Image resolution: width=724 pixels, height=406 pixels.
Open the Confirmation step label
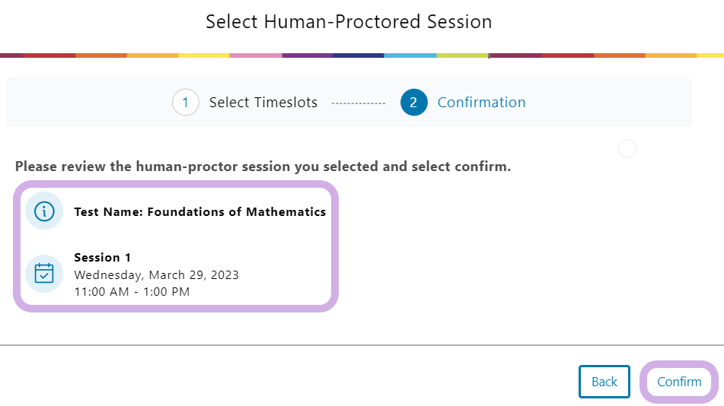pos(482,103)
